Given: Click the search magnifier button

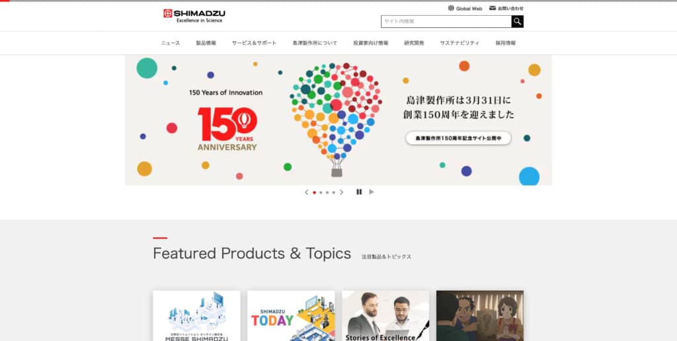Looking at the screenshot, I should [517, 22].
